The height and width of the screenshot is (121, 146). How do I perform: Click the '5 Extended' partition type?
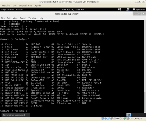[x=9, y=57]
